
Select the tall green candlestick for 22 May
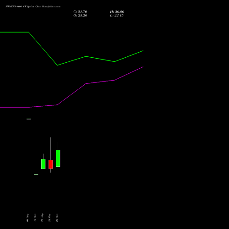(x=58, y=158)
